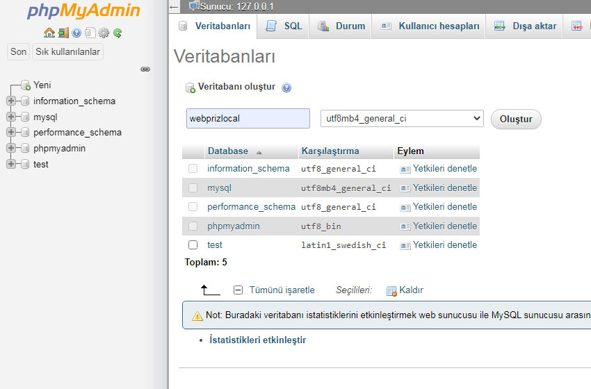Check the test database row checkbox
591x389 pixels.
coord(193,245)
